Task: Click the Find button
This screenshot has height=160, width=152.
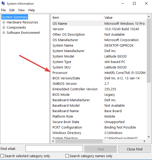Action: point(101,149)
